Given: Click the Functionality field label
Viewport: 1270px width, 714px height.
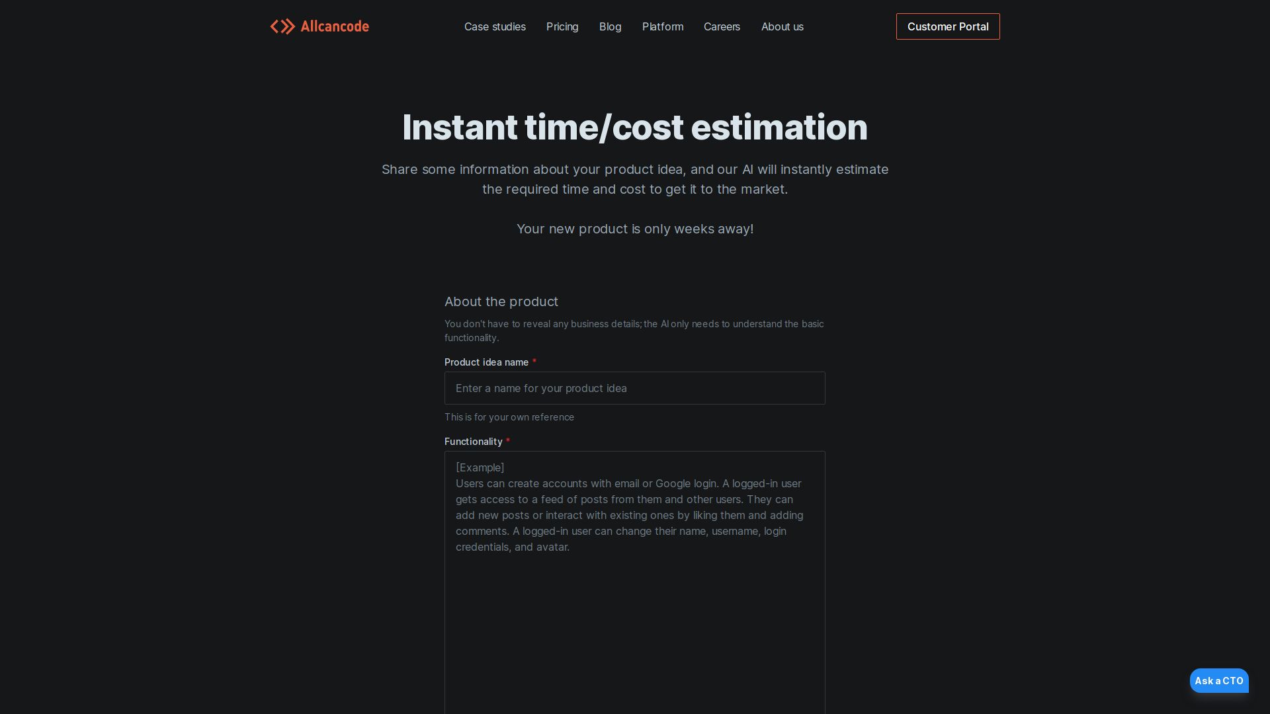Looking at the screenshot, I should pyautogui.click(x=473, y=442).
